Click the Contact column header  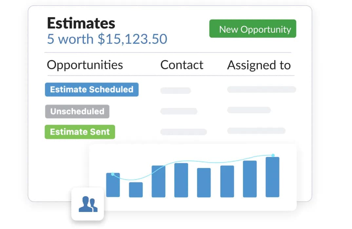pyautogui.click(x=182, y=65)
